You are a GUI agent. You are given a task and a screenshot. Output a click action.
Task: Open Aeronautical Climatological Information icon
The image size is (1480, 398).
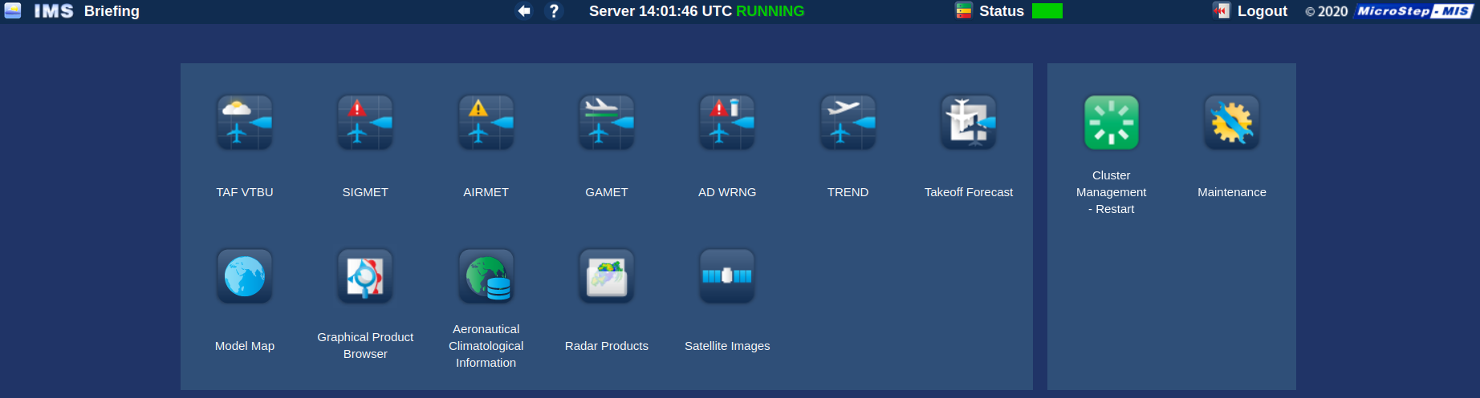pos(486,276)
